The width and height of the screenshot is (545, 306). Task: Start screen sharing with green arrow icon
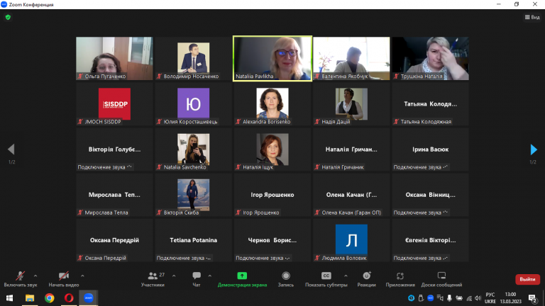pos(242,276)
